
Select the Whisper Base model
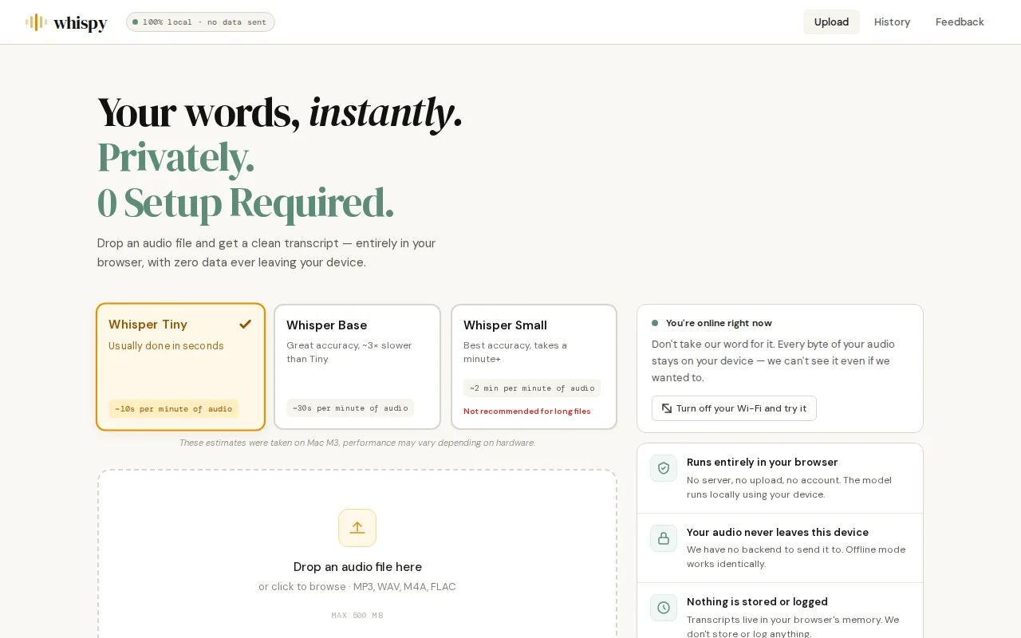(357, 367)
